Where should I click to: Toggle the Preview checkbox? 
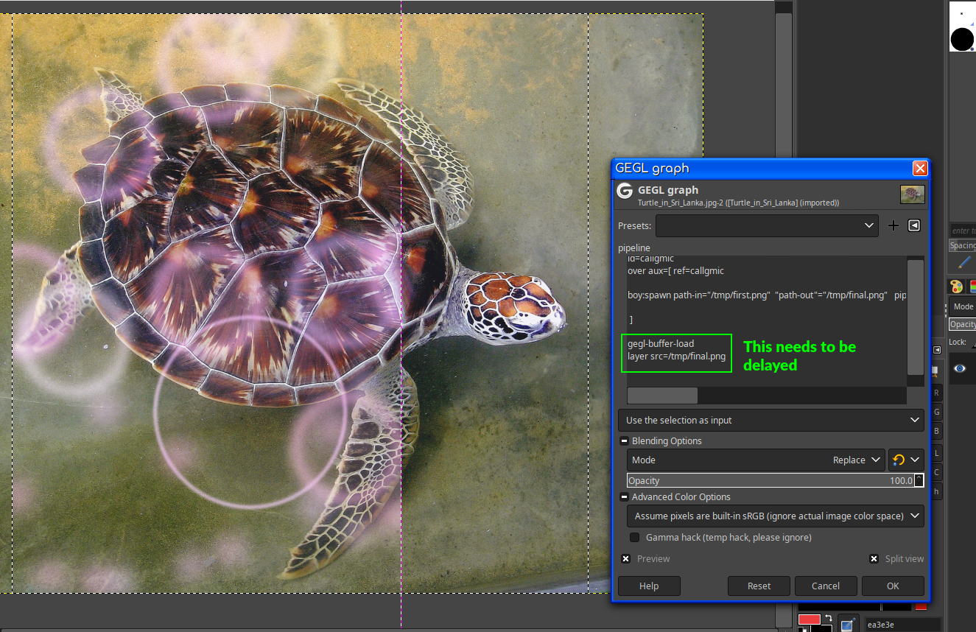pyautogui.click(x=625, y=559)
